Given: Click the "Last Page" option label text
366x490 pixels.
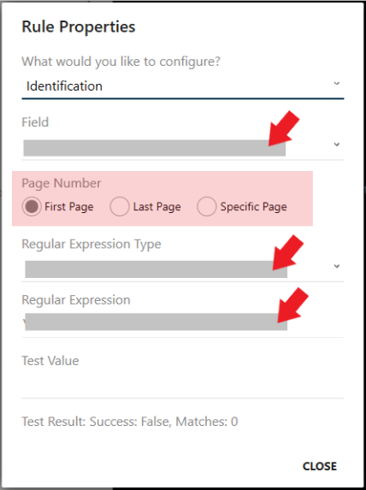Looking at the screenshot, I should (x=156, y=207).
